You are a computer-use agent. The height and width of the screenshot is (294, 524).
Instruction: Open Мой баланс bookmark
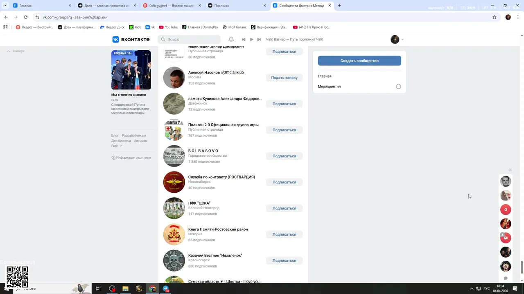point(235,27)
